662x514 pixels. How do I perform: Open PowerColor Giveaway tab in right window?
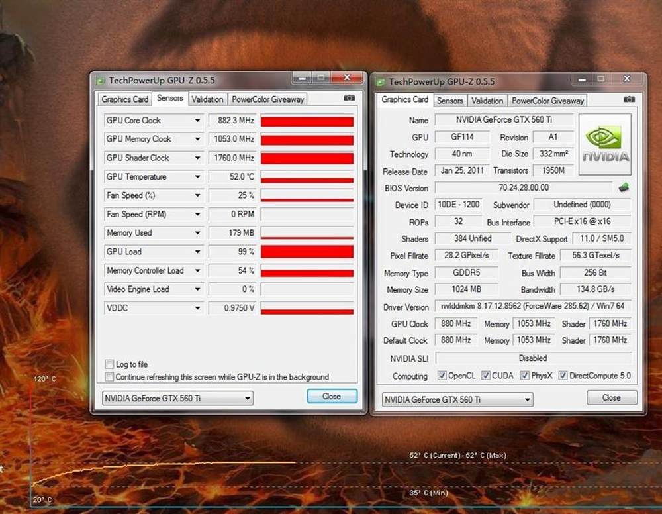[547, 101]
